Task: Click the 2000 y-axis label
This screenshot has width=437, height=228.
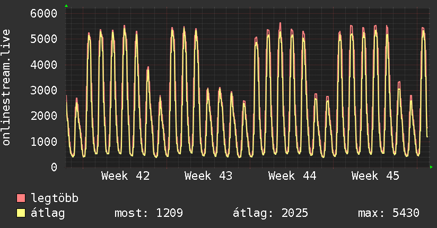Action: [x=44, y=116]
